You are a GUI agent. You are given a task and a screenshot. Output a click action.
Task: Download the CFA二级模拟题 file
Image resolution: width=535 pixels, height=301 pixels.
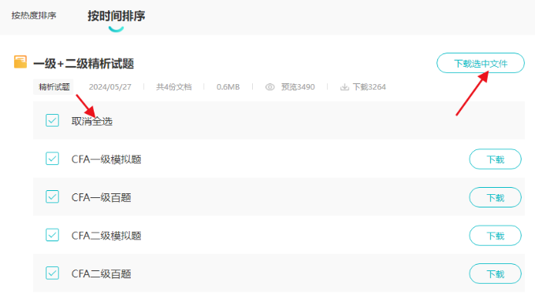pos(495,235)
